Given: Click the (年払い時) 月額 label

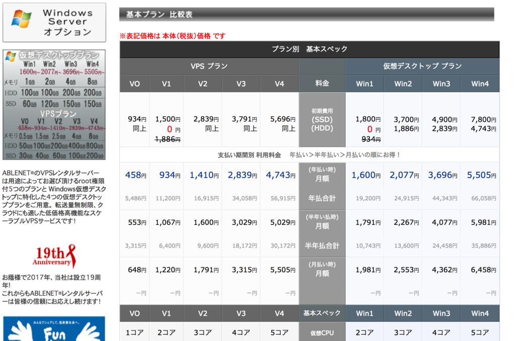Looking at the screenshot, I should tap(322, 175).
